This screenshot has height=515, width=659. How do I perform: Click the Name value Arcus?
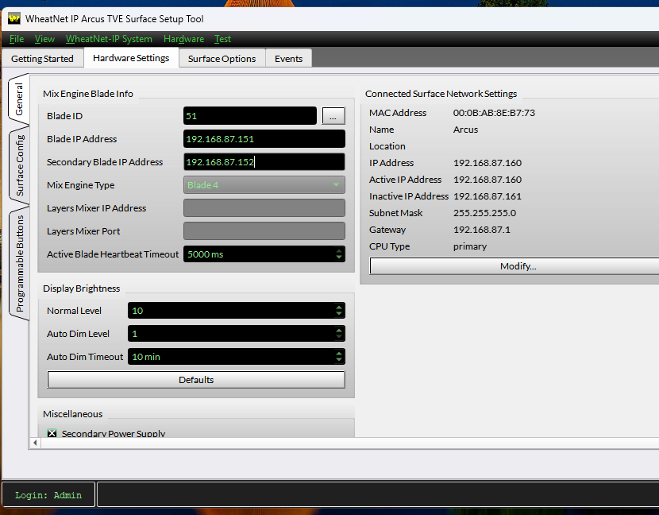coord(465,130)
